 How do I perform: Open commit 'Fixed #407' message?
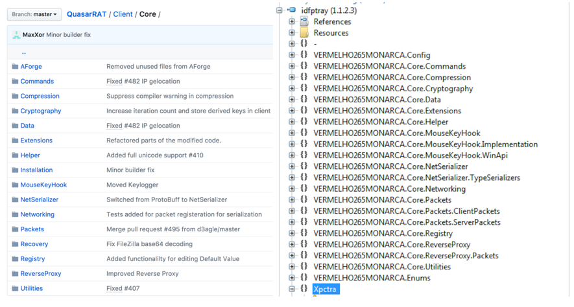pos(123,288)
